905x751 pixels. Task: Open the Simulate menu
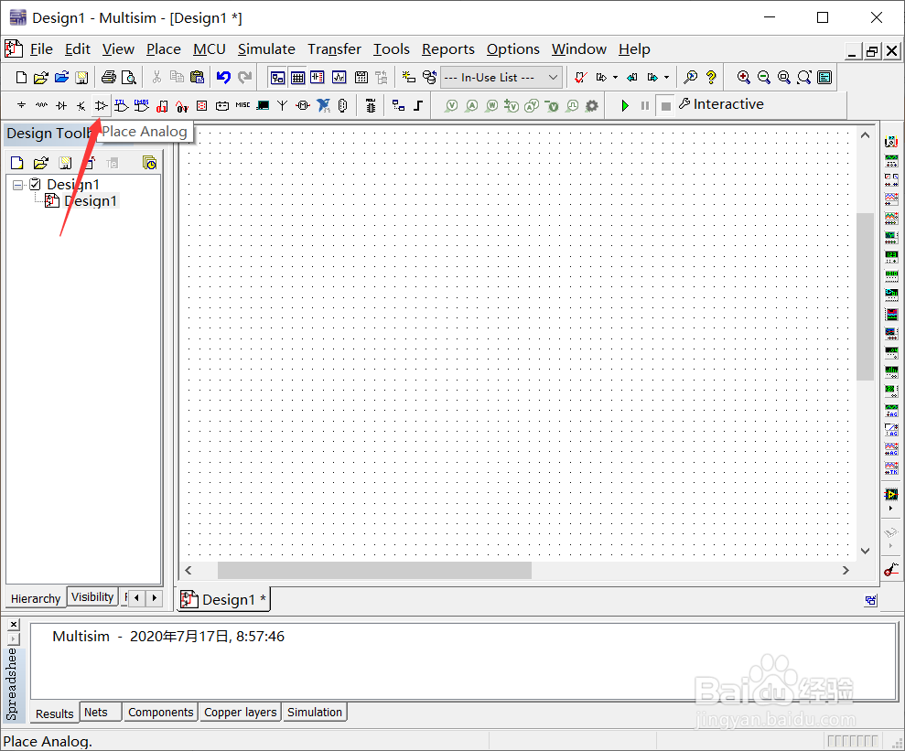(266, 49)
